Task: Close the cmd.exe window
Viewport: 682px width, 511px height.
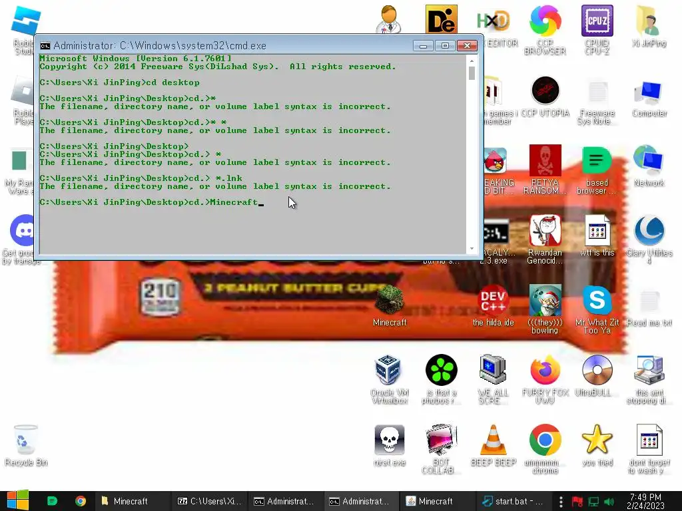Action: click(x=467, y=46)
